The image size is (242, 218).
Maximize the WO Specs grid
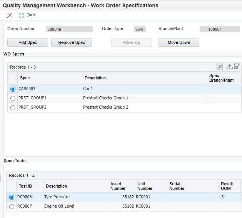237,67
